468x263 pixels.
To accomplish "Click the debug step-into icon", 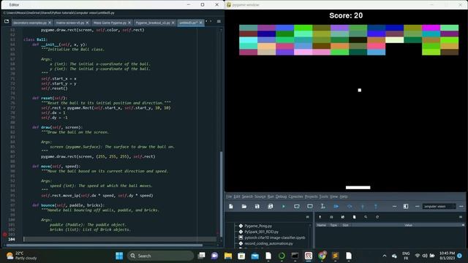I will click(363, 206).
